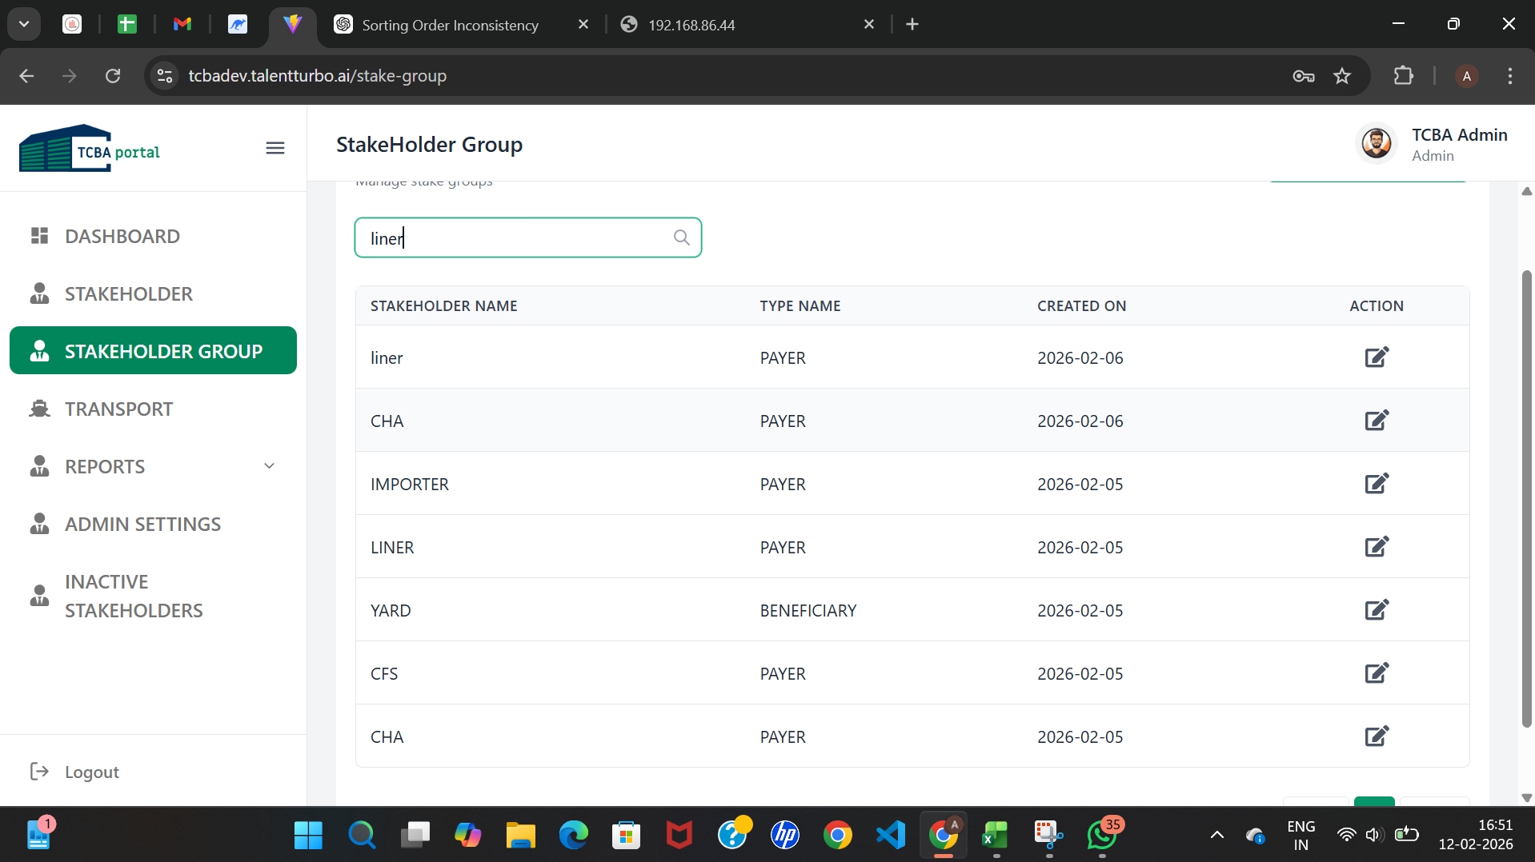
Task: Open the saved passwords key icon
Action: tap(1304, 76)
